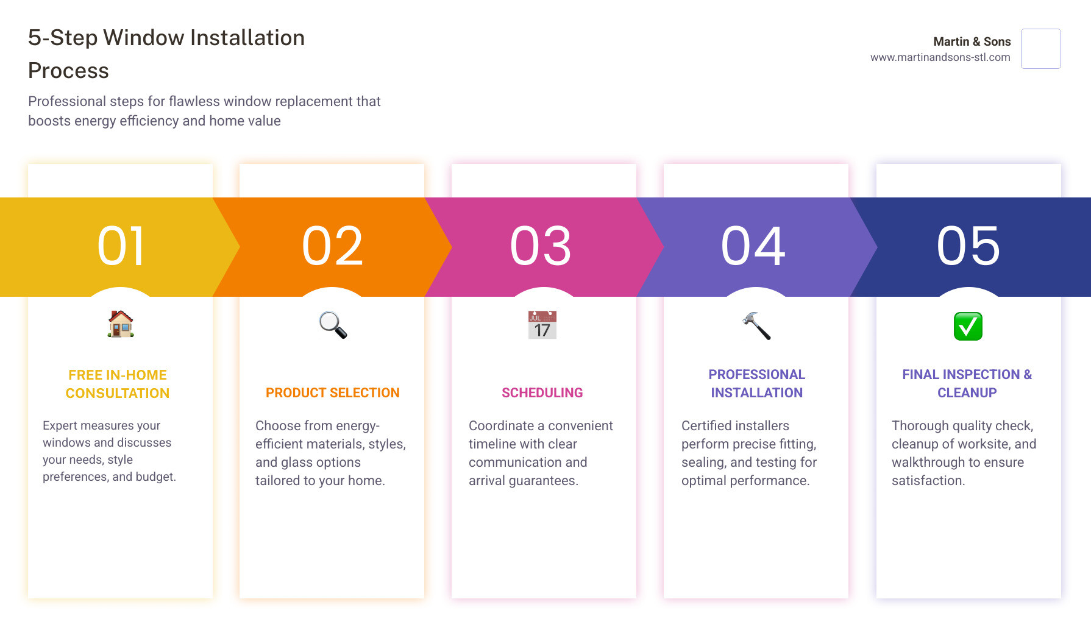Click the Certified installers description text
Viewport: 1091px width, 624px height.
point(749,453)
